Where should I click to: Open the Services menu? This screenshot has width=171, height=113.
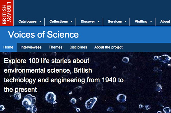pyautogui.click(x=115, y=21)
